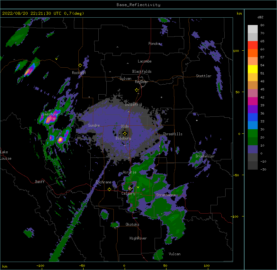Click the Calgary city label
277x270 pixels.
click(x=128, y=193)
